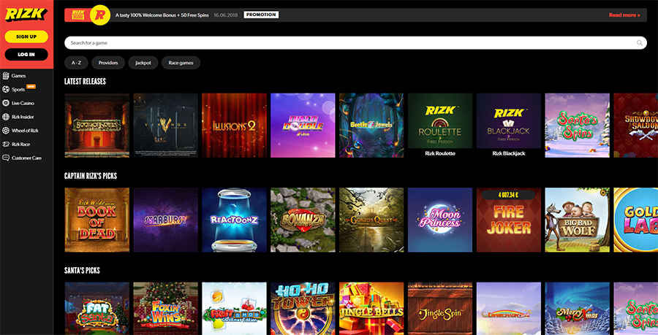Open the Bonanza game

tap(303, 220)
